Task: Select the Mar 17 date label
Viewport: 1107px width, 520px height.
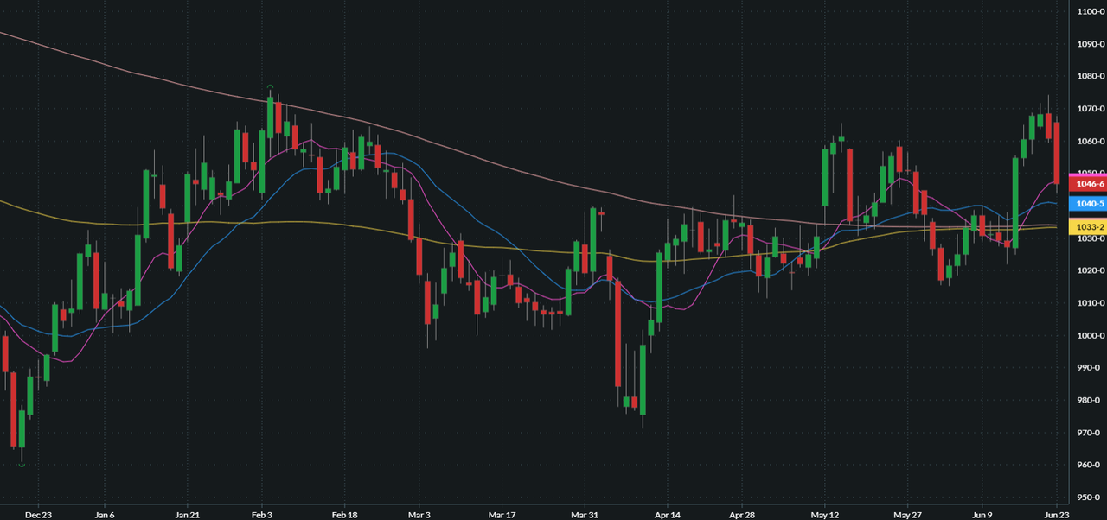Action: click(x=502, y=514)
